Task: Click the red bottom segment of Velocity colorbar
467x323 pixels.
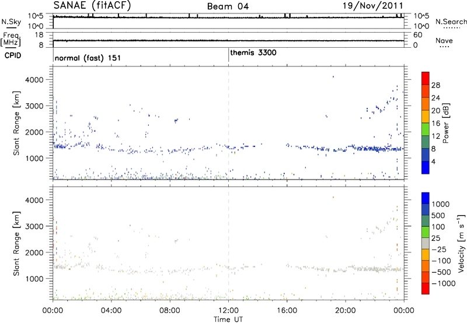Action: coord(426,289)
